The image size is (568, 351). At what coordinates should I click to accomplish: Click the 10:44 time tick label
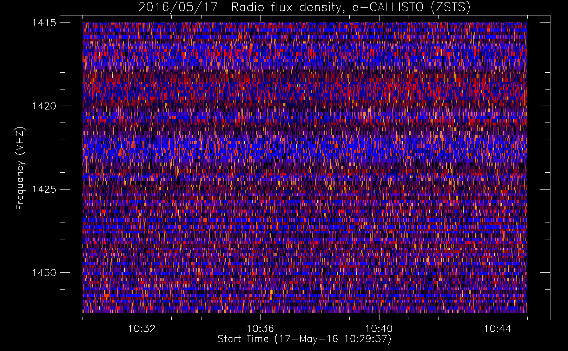(x=498, y=329)
